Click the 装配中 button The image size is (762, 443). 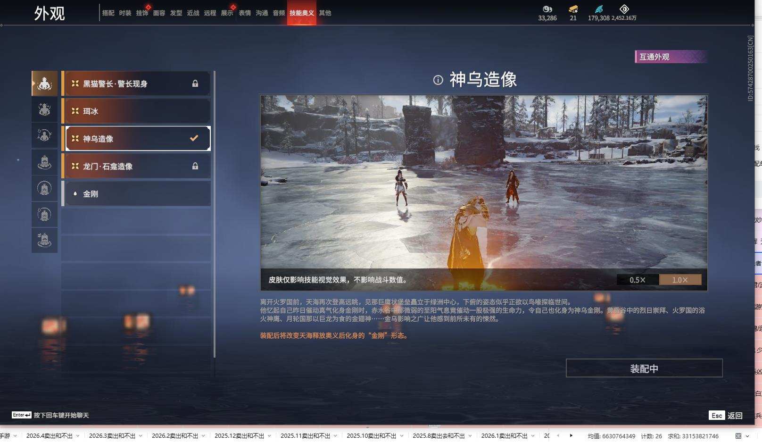[x=646, y=368]
